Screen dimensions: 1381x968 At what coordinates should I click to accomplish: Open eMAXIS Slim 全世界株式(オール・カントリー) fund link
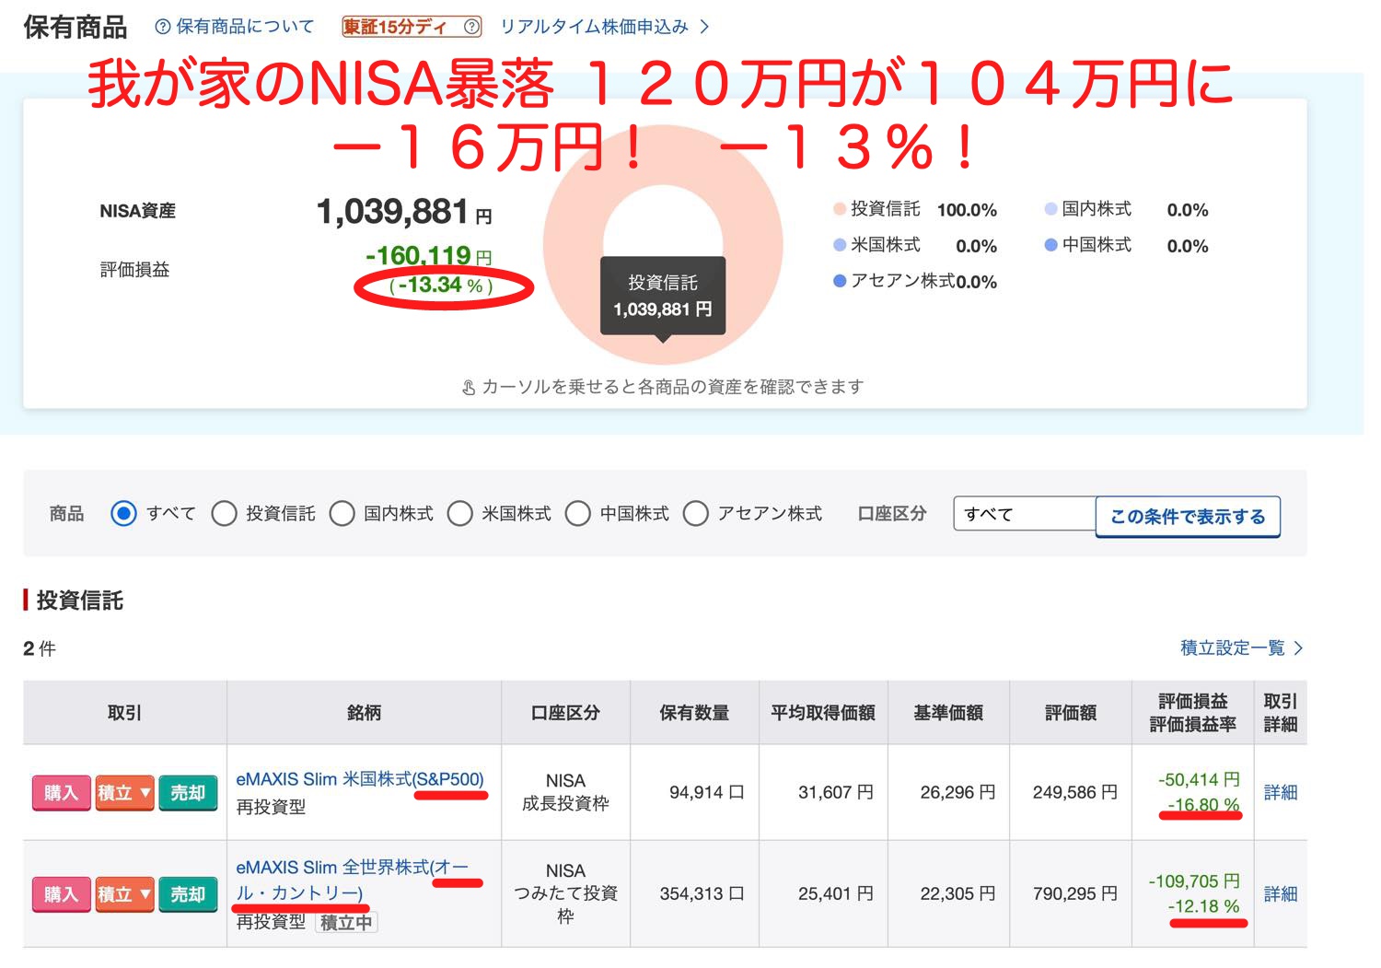click(353, 880)
